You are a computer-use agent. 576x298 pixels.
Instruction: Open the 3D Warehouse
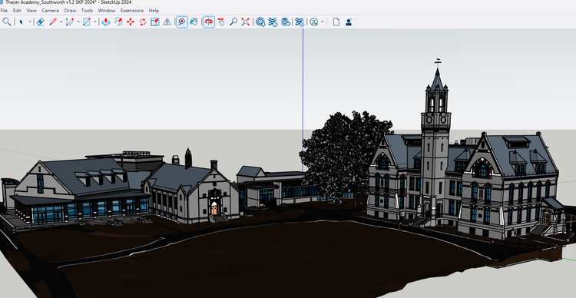260,22
